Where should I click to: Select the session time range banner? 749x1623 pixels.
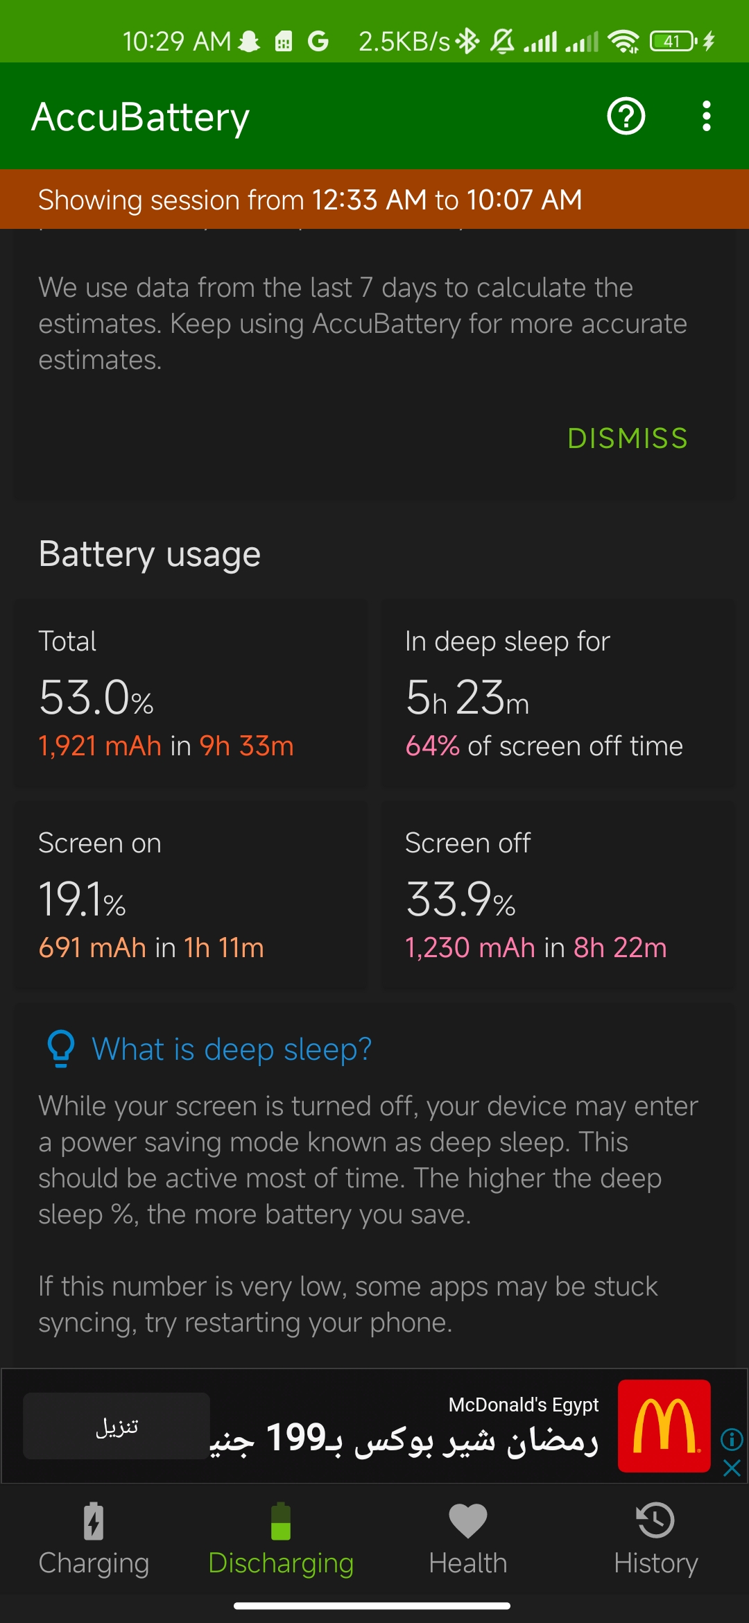coord(374,199)
